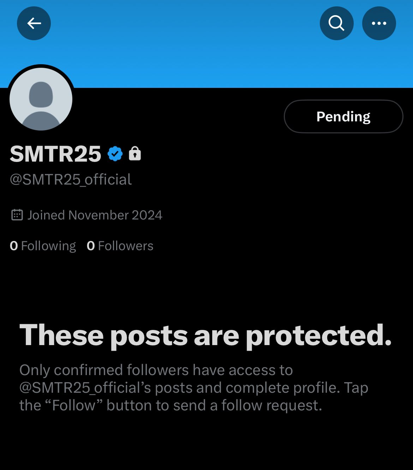Open the 0 Following list
Image resolution: width=413 pixels, height=470 pixels.
pos(43,246)
